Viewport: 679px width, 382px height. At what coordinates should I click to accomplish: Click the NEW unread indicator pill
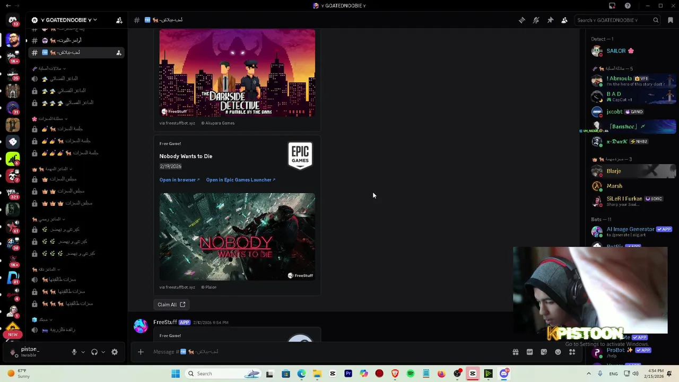click(13, 335)
